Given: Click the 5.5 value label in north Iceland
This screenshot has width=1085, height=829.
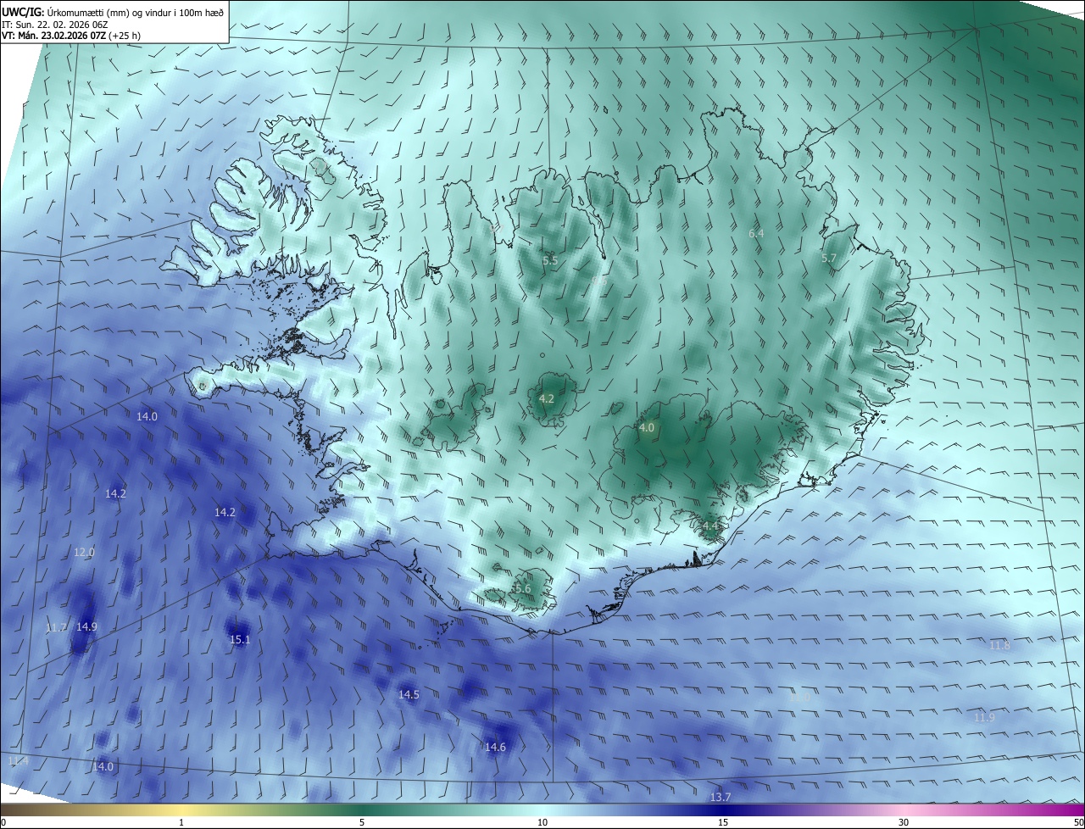Looking at the screenshot, I should [x=550, y=261].
